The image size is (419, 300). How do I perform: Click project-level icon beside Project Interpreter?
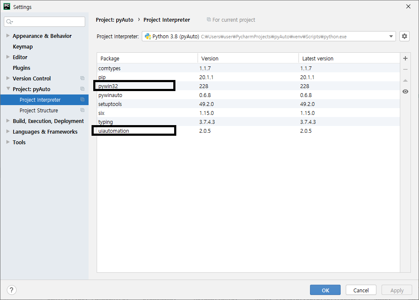pyautogui.click(x=82, y=100)
